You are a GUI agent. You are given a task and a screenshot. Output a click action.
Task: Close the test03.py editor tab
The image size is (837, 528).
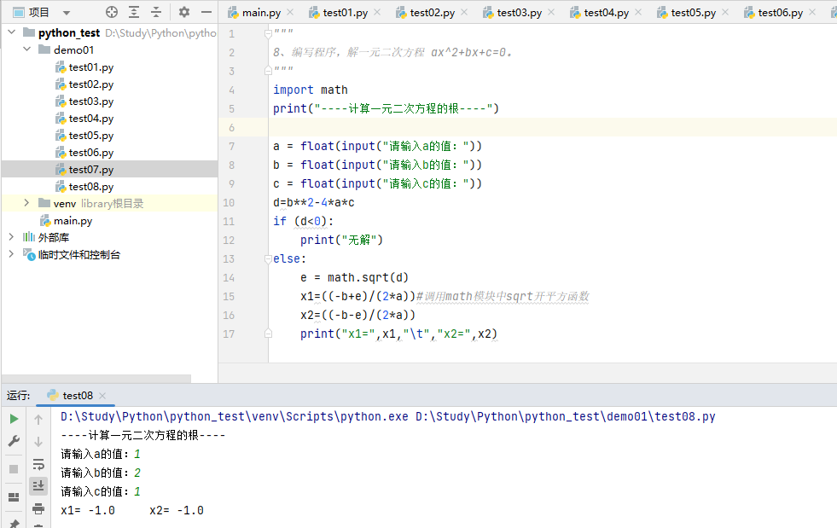click(551, 12)
